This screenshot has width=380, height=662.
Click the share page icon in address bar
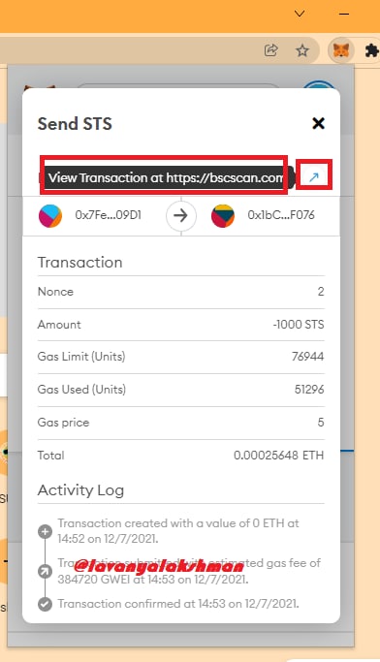(x=271, y=50)
